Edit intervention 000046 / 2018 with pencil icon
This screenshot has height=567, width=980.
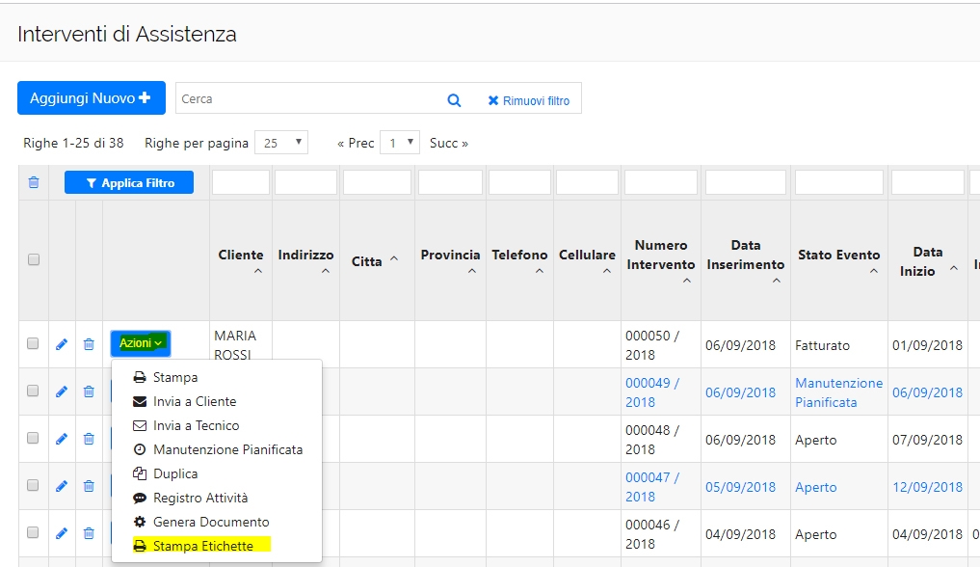coord(62,533)
